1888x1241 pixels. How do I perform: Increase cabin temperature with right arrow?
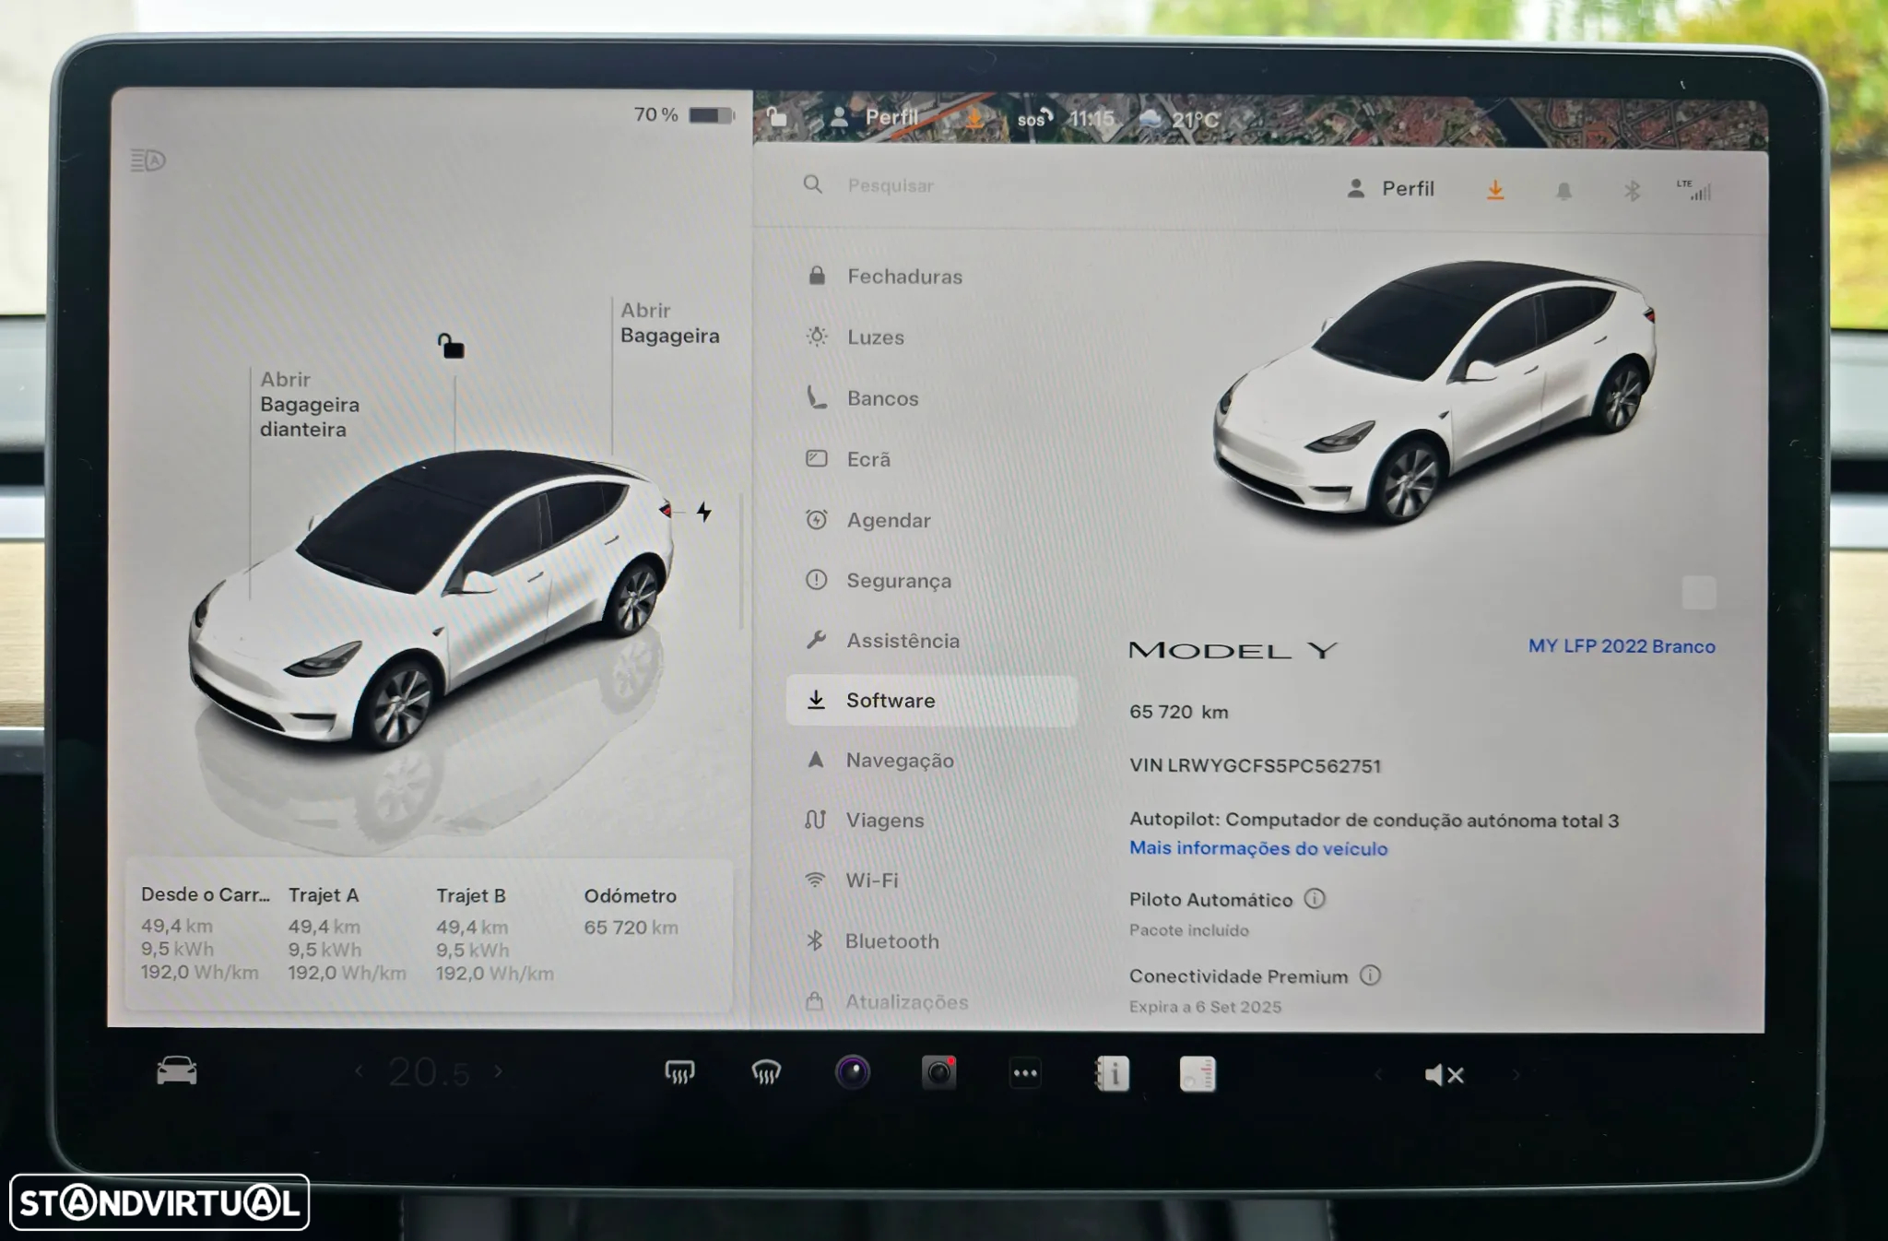click(x=499, y=1071)
